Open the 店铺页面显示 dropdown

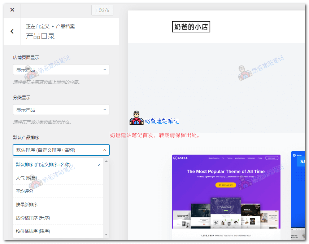coord(61,70)
